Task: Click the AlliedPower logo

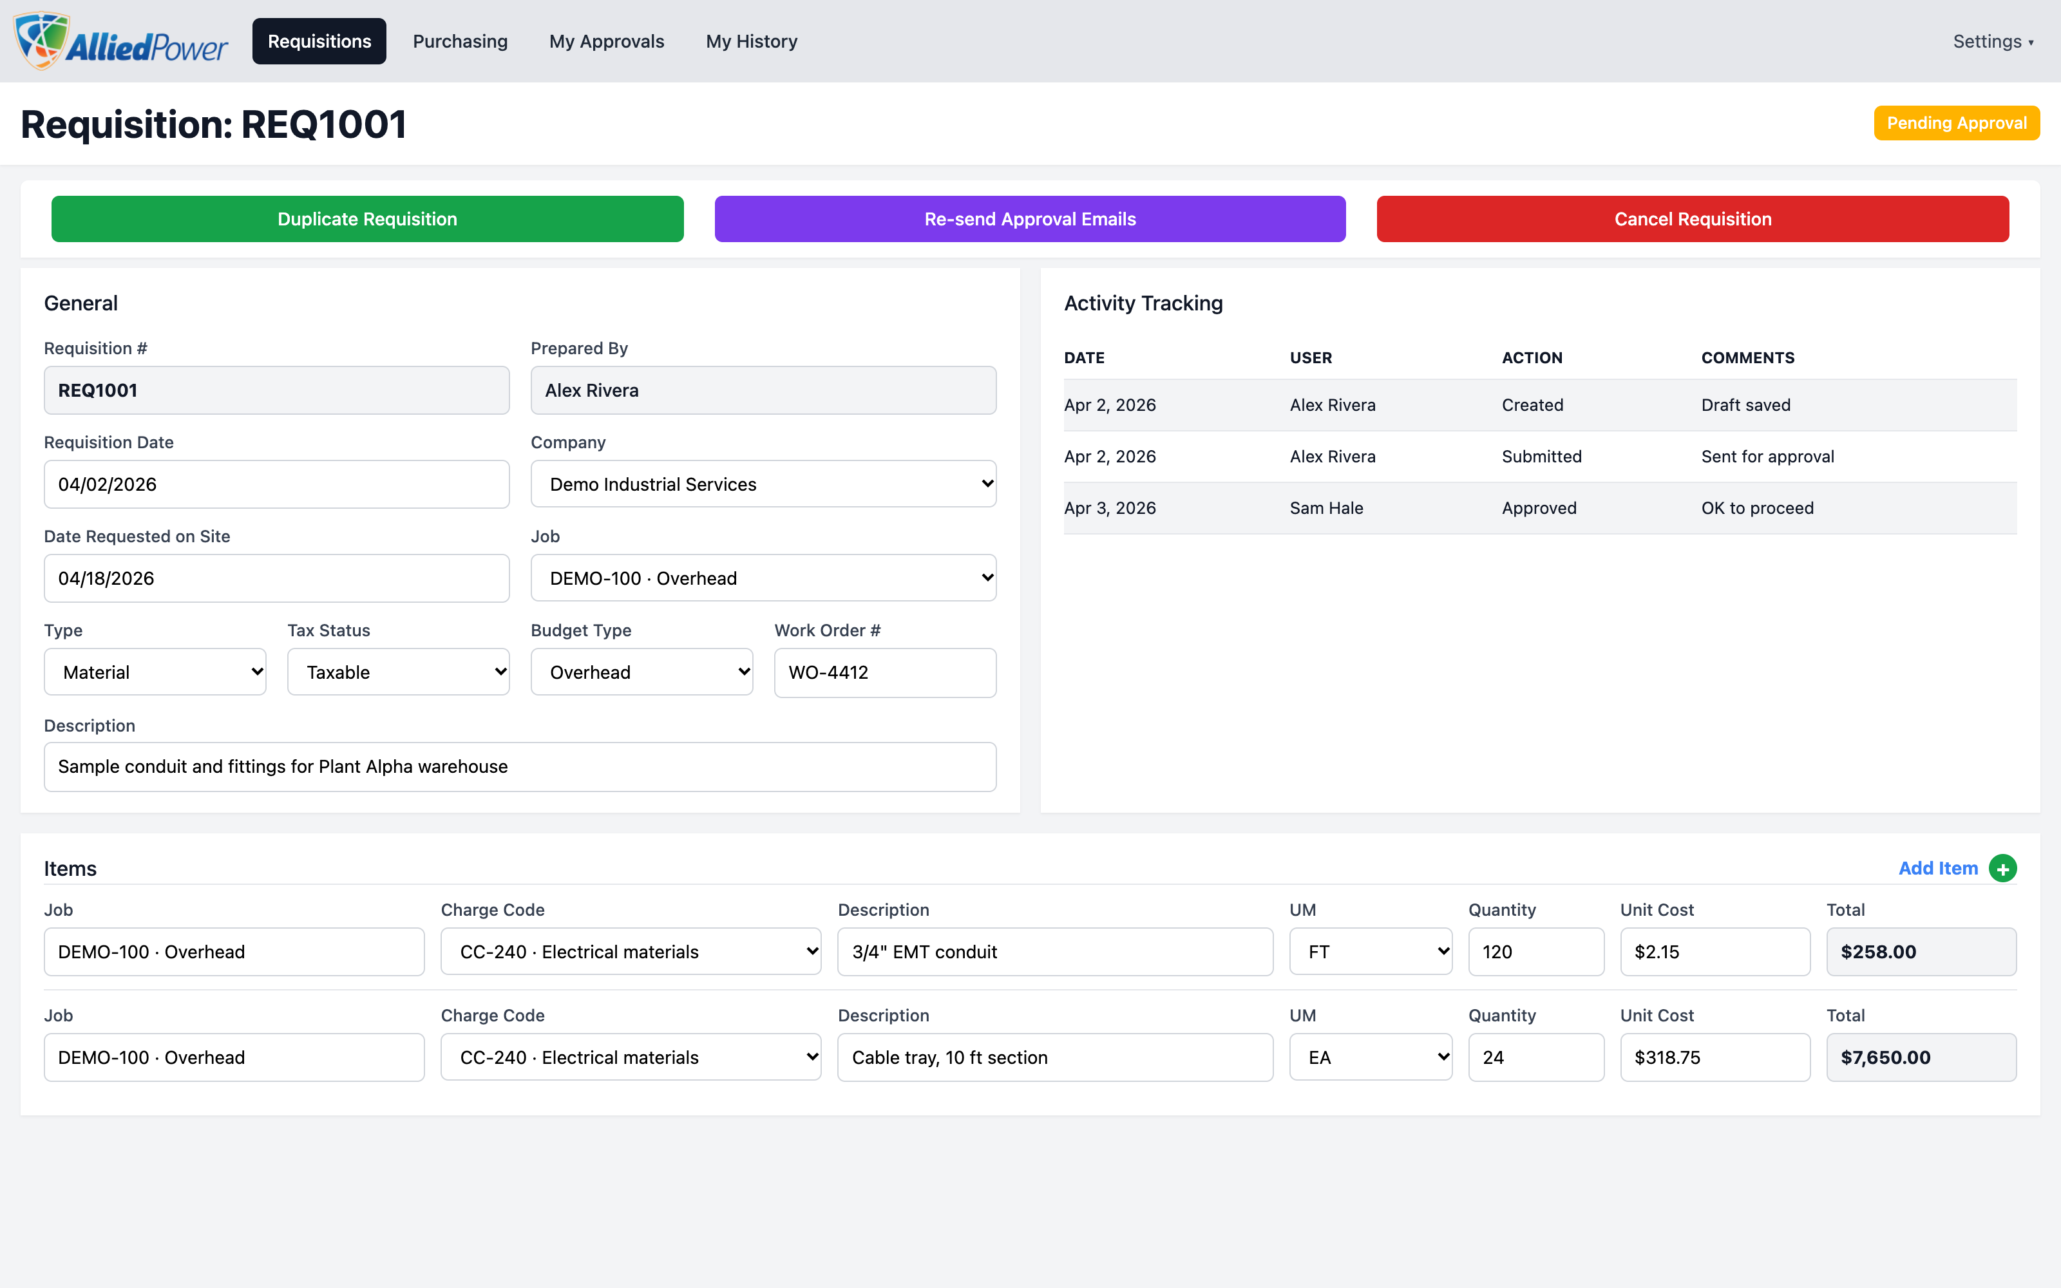Action: click(122, 41)
